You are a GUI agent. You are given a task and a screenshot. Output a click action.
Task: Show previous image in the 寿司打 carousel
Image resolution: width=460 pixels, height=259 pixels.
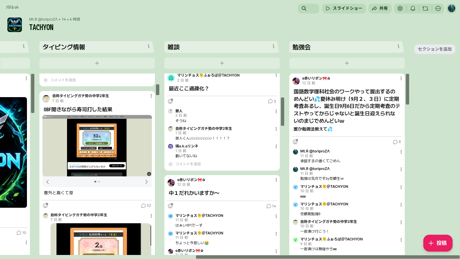tap(47, 182)
